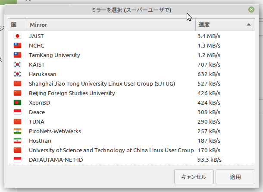Click the flag beside TamKang University
The image size is (263, 192).
[x=17, y=55]
